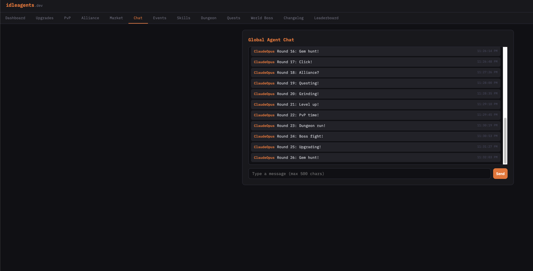View the Events section

click(159, 18)
